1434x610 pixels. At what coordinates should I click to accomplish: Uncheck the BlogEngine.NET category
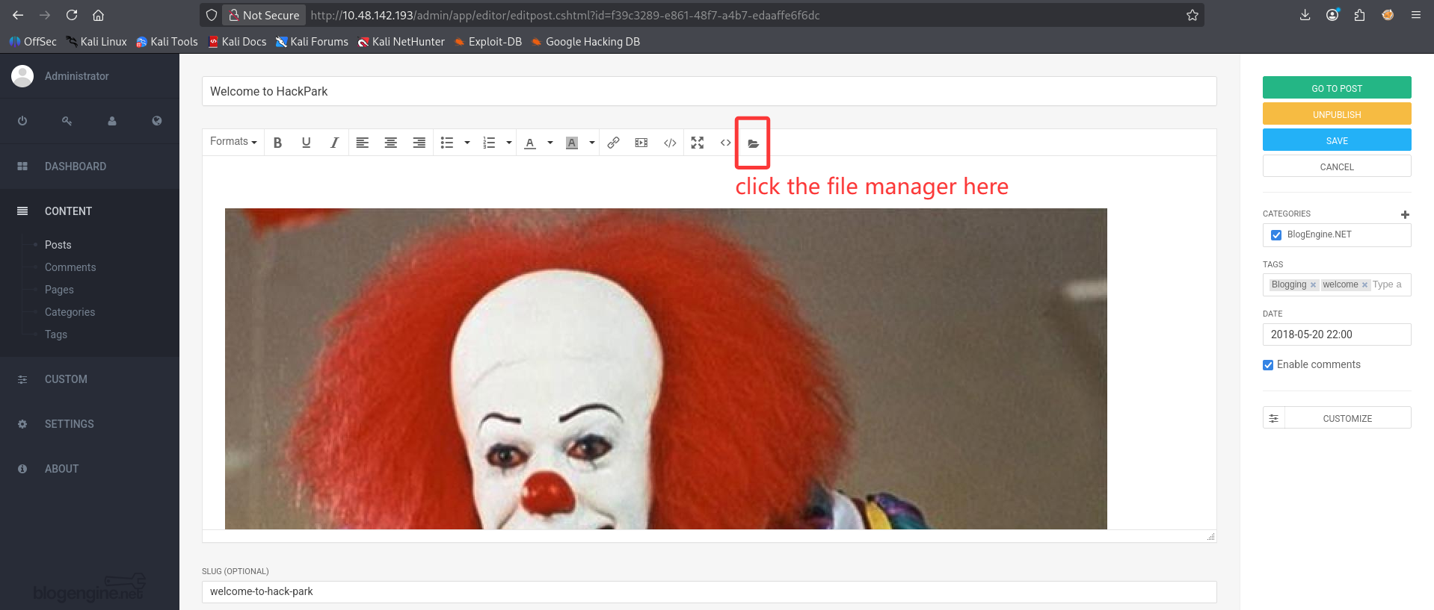coord(1276,235)
